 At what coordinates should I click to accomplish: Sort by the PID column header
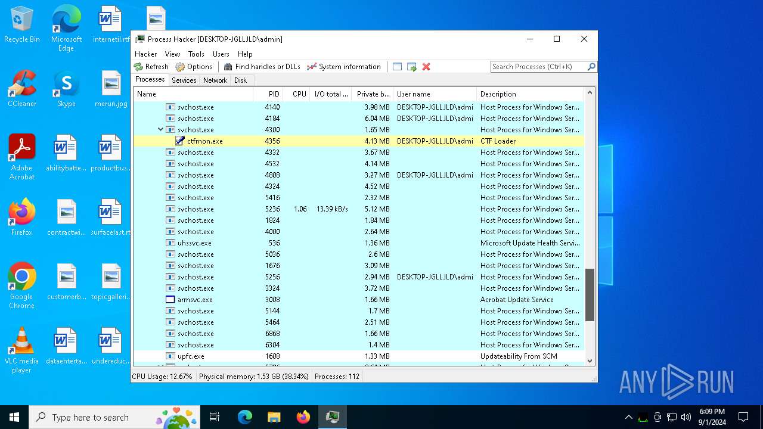click(268, 94)
